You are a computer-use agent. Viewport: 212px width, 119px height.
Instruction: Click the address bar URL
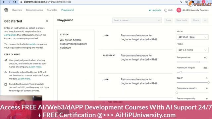[x=47, y=2]
